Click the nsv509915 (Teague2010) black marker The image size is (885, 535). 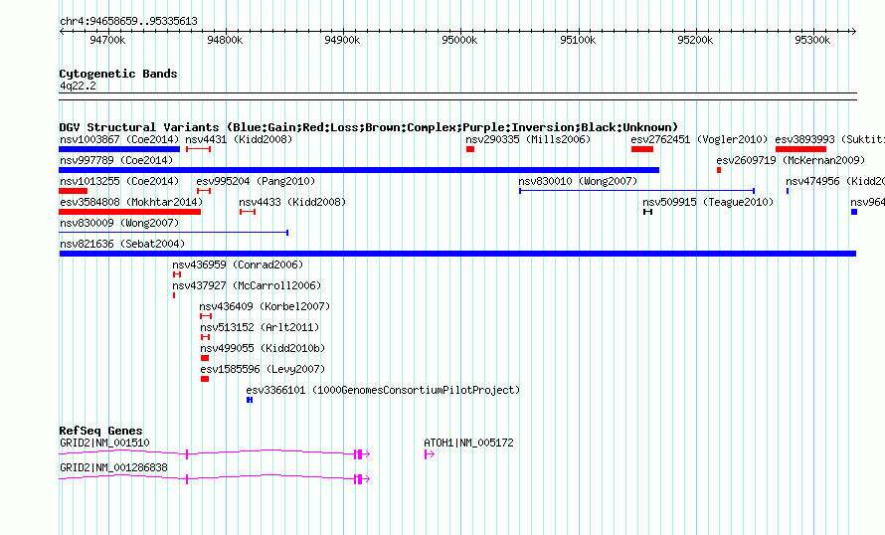648,212
